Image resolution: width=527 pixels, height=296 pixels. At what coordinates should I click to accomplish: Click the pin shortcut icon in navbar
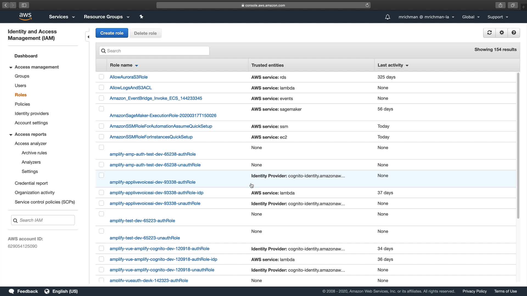tap(141, 17)
